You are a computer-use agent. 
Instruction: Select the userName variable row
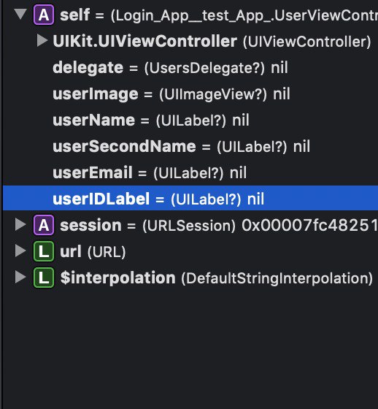190,120
